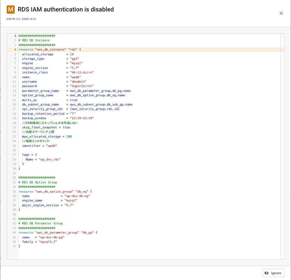Viewport: 291px width, 280px height.
Task: Click the highlighted line number 4
Action: coord(15,50)
